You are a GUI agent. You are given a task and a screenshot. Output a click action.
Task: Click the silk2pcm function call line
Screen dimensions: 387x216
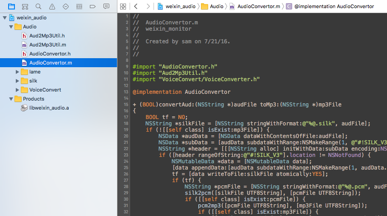click(272, 193)
